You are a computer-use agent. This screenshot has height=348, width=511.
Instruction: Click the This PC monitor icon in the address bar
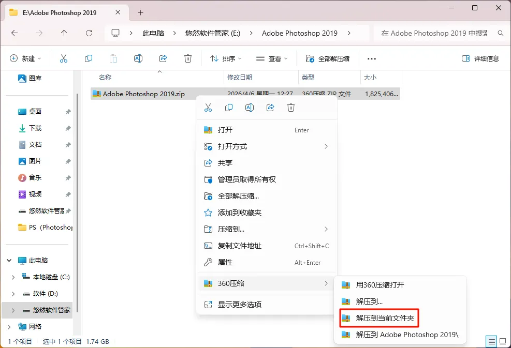click(x=115, y=33)
